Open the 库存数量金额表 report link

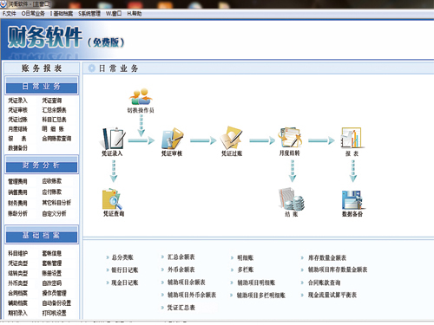[x=327, y=257]
